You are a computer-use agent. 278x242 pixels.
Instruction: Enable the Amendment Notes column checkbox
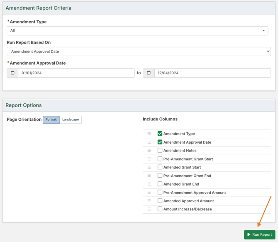click(x=160, y=150)
